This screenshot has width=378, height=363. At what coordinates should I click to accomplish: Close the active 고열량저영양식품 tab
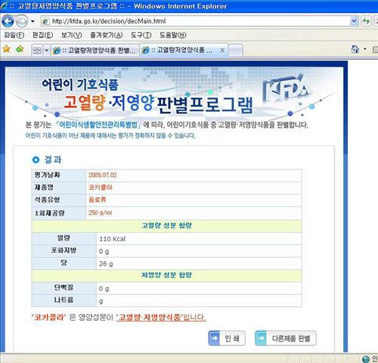tap(222, 51)
